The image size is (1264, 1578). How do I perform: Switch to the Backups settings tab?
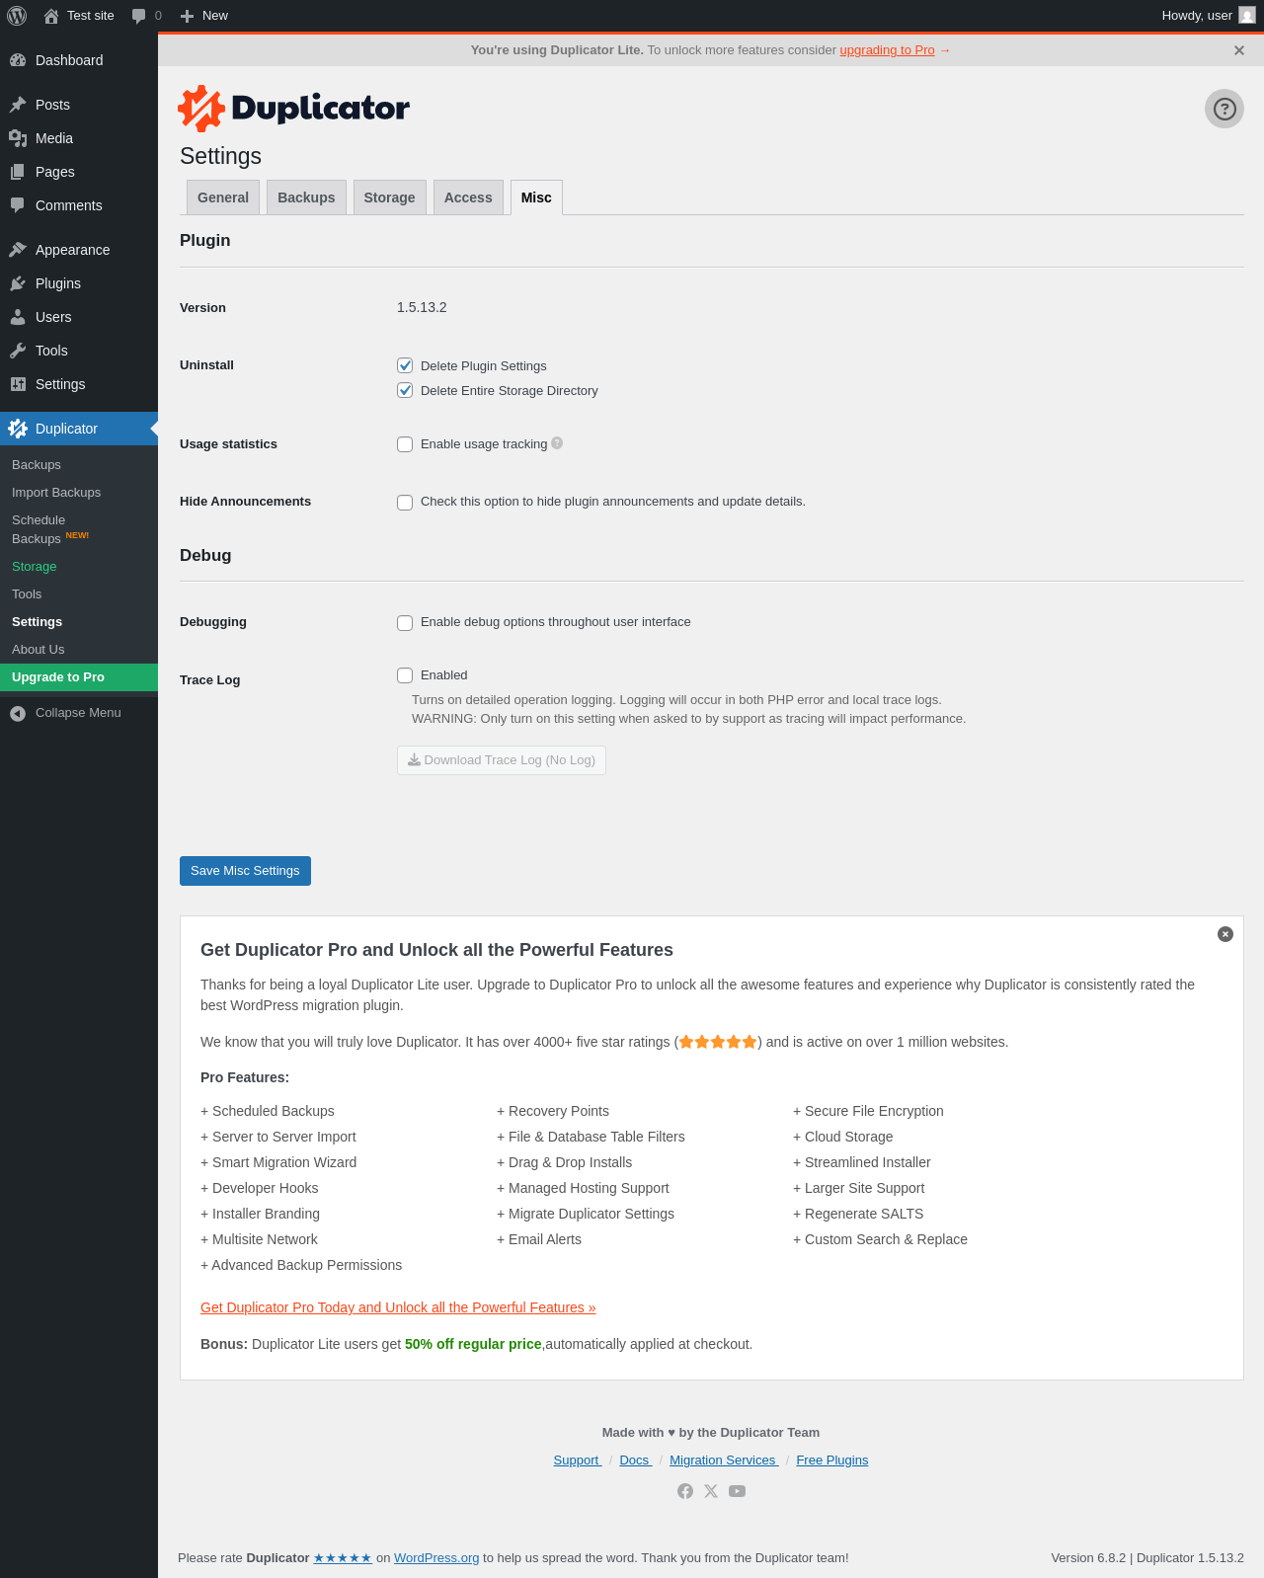click(306, 197)
